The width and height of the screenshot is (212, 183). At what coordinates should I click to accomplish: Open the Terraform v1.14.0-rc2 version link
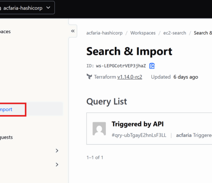click(130, 77)
